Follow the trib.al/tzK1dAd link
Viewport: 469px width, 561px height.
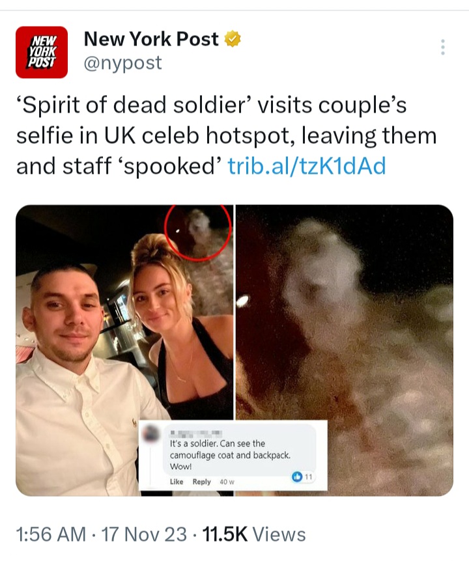(x=307, y=166)
